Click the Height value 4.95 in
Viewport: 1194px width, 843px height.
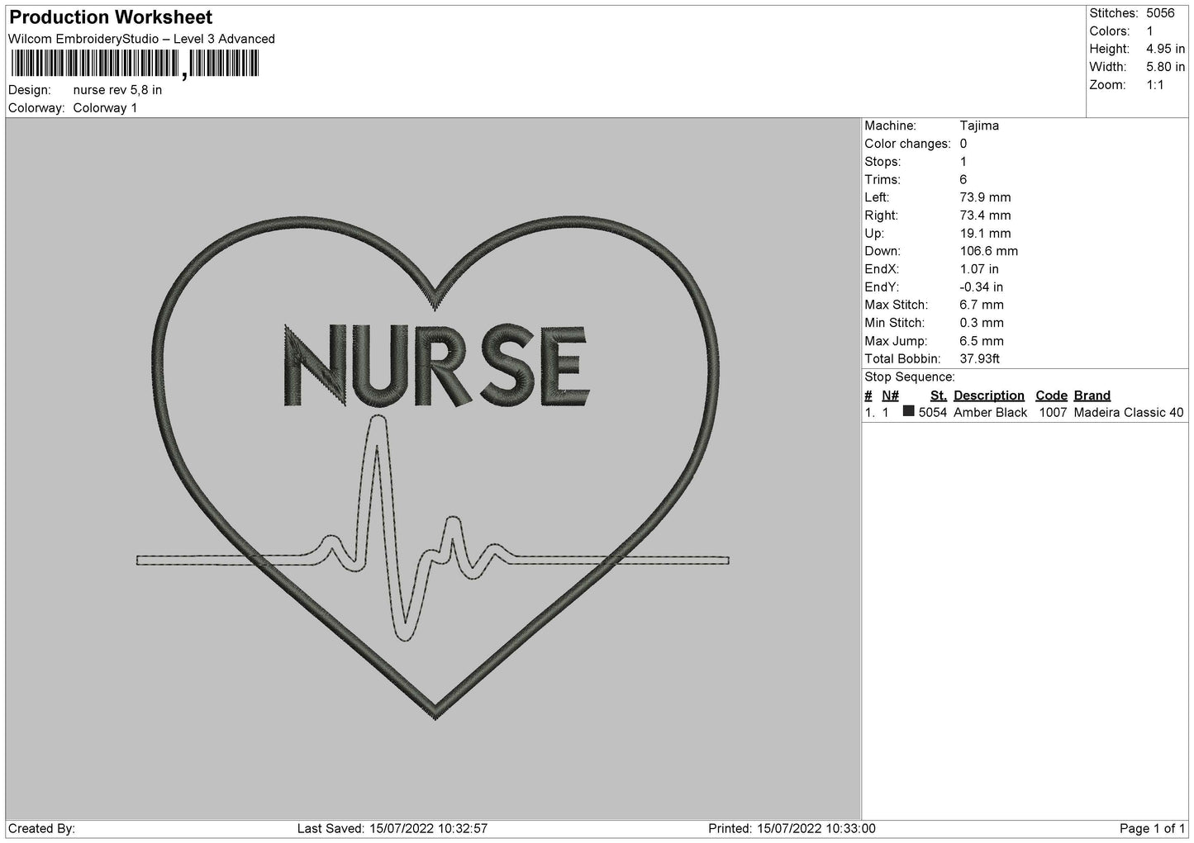point(1165,50)
